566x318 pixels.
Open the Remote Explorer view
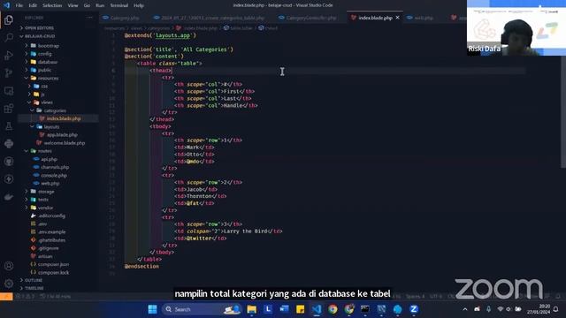(x=9, y=90)
